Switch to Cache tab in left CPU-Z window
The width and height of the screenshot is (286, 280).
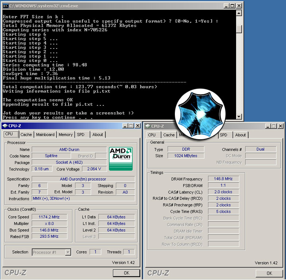[x=26, y=135]
